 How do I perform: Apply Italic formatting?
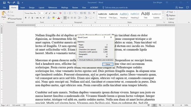[x=29, y=18]
